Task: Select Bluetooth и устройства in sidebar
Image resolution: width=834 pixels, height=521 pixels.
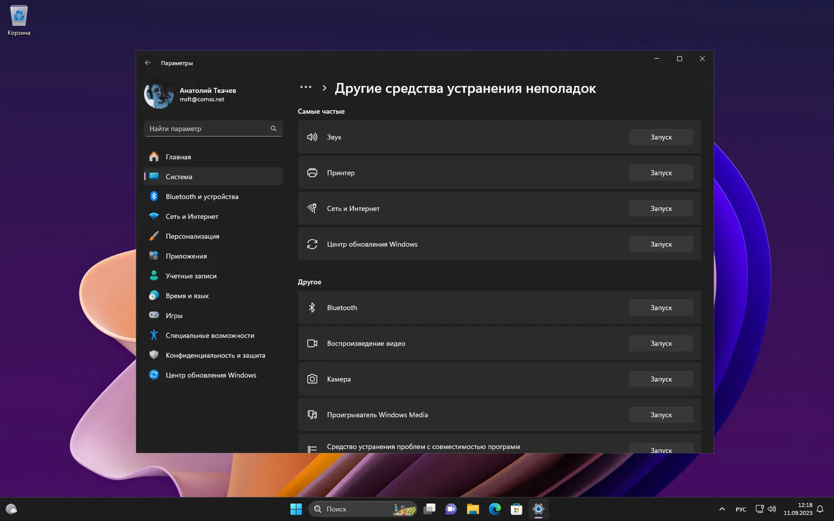Action: pyautogui.click(x=202, y=197)
